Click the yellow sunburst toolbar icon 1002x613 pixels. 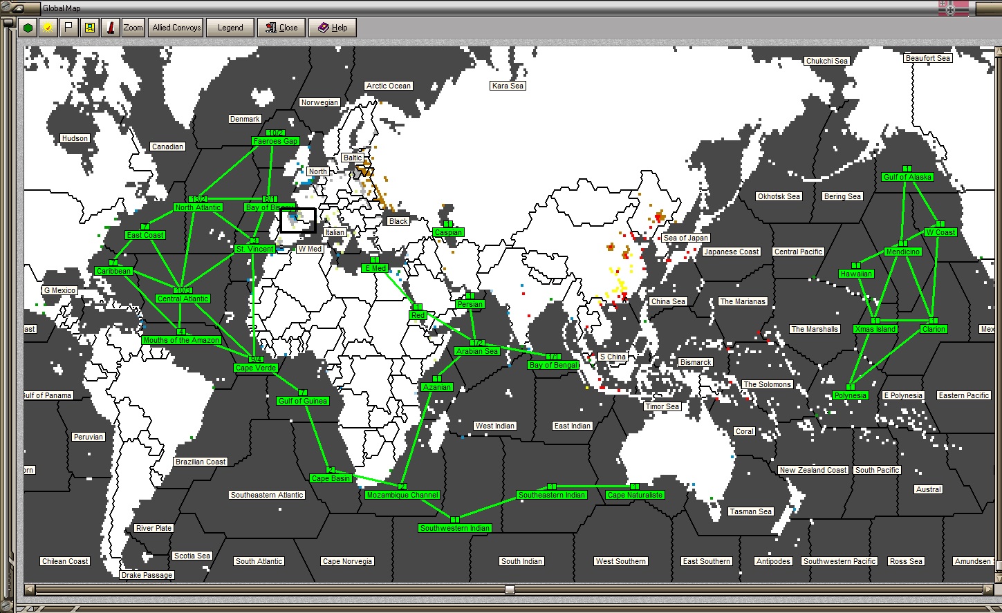(x=48, y=28)
